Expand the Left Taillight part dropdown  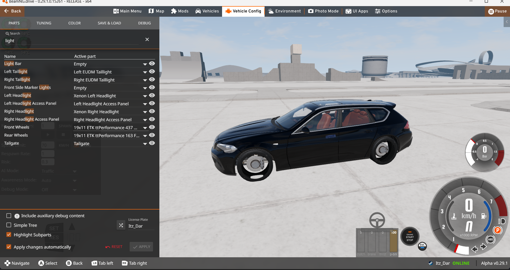coord(145,72)
